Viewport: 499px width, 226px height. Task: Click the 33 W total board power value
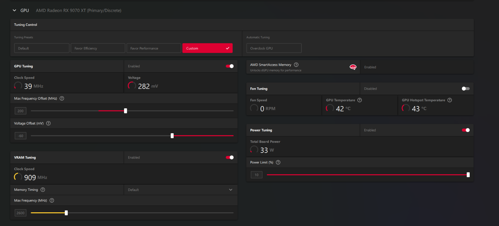(267, 150)
